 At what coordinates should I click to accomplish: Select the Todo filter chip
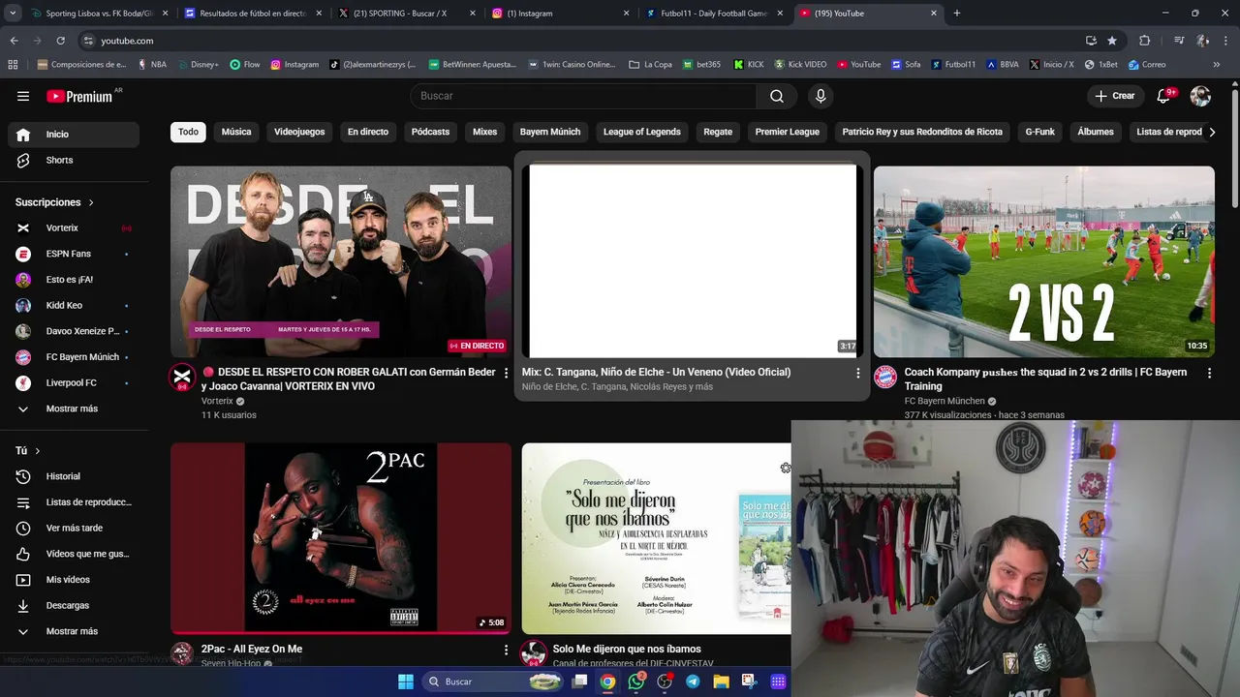point(188,132)
